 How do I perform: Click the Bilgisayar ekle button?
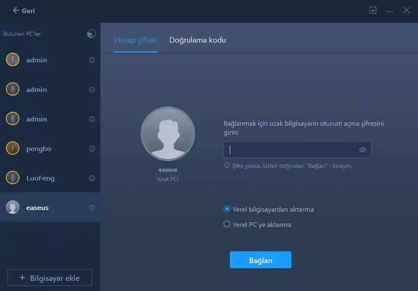[49, 278]
